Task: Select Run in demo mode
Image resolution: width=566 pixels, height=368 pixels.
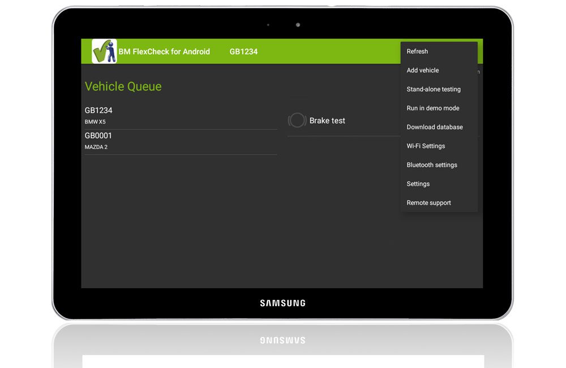Action: pyautogui.click(x=433, y=108)
